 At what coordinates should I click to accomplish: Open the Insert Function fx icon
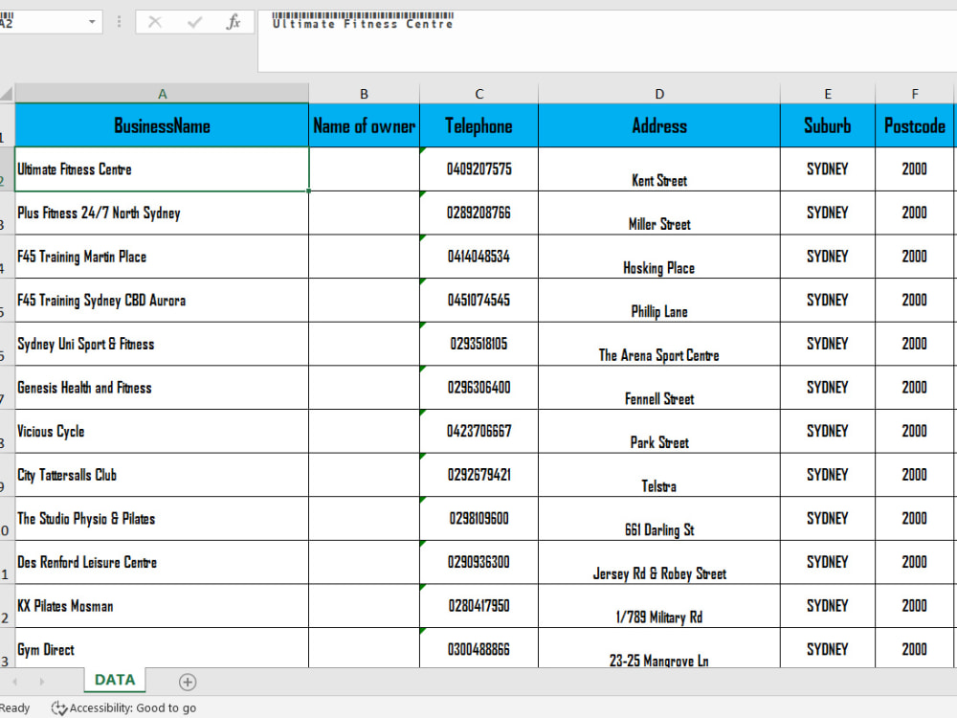pos(234,23)
